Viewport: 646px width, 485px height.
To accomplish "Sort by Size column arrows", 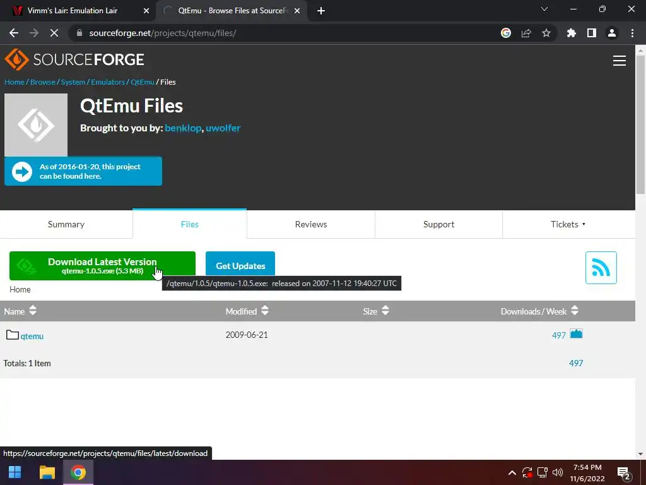I will (385, 311).
